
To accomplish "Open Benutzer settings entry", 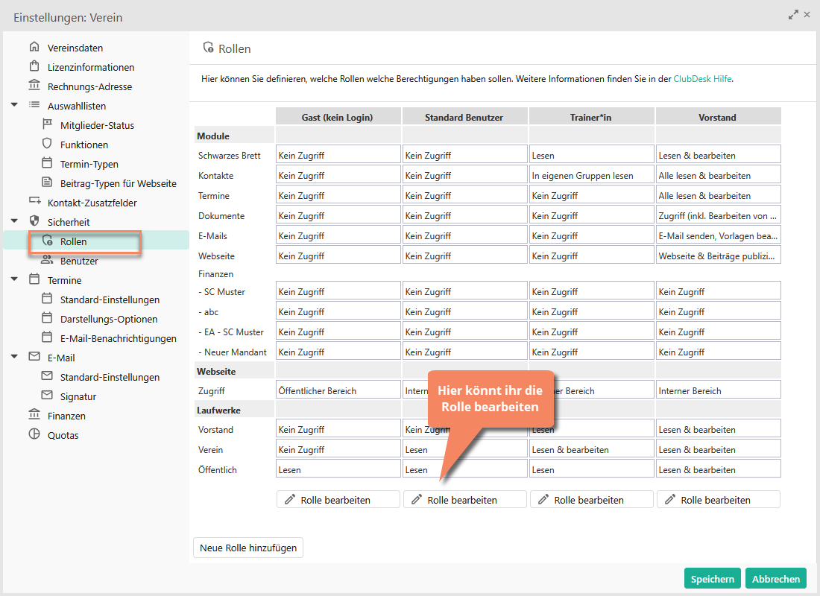I will [x=79, y=260].
